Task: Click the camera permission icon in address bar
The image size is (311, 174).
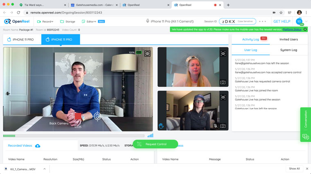Action: (274, 13)
